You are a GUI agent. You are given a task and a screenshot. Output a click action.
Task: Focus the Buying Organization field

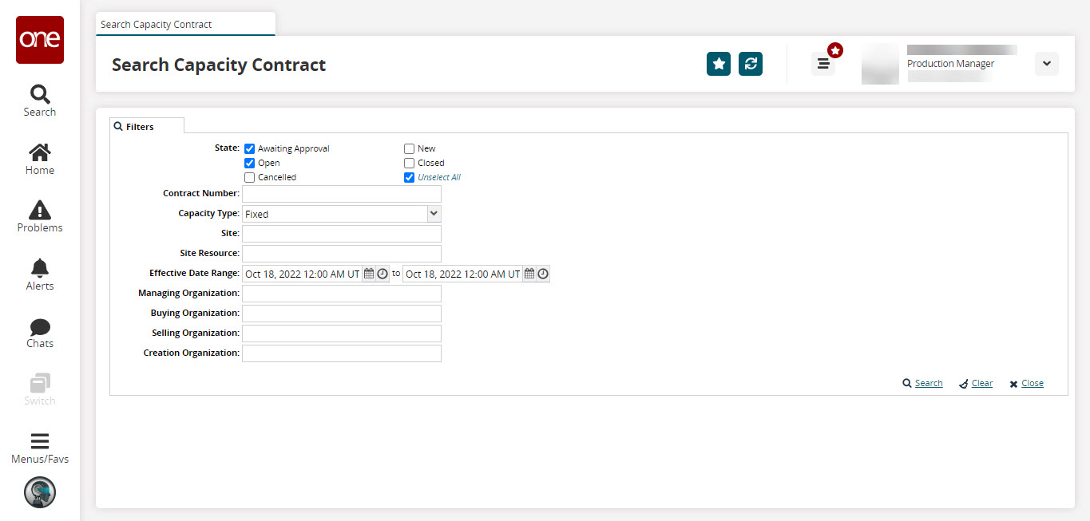point(342,314)
